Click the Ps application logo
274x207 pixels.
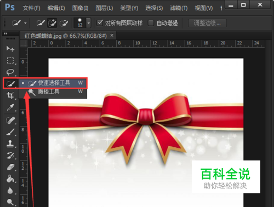pos(10,7)
